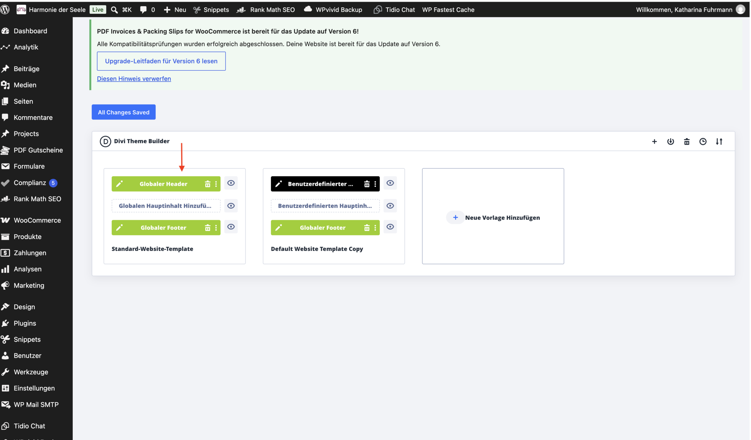Open three-dot menu of Template Copy's Globaler Footer
751x440 pixels.
(375, 228)
